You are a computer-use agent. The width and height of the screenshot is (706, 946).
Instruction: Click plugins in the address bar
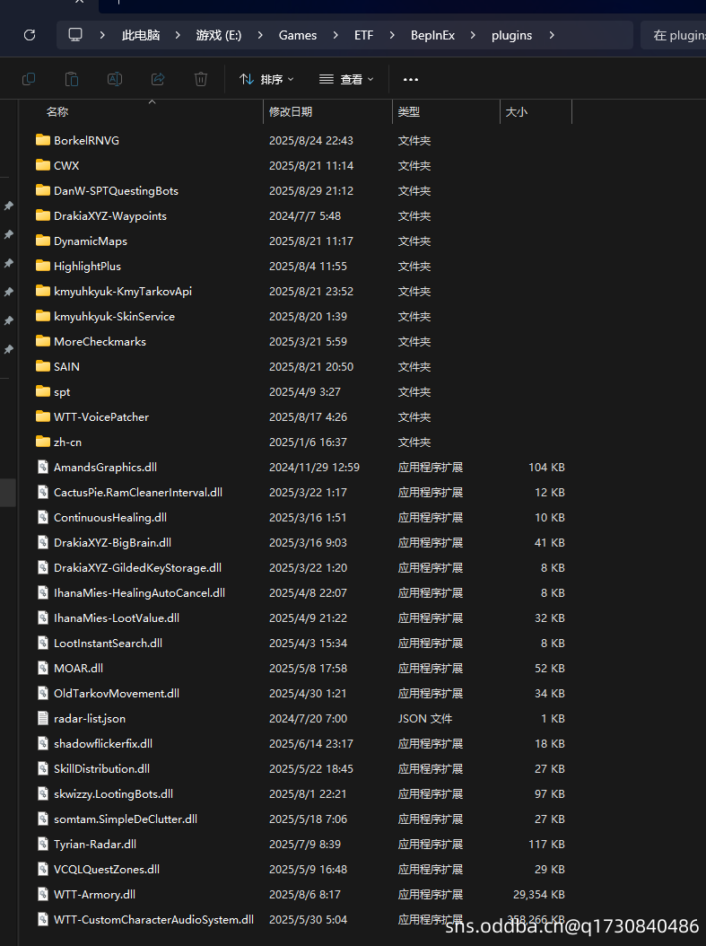512,35
